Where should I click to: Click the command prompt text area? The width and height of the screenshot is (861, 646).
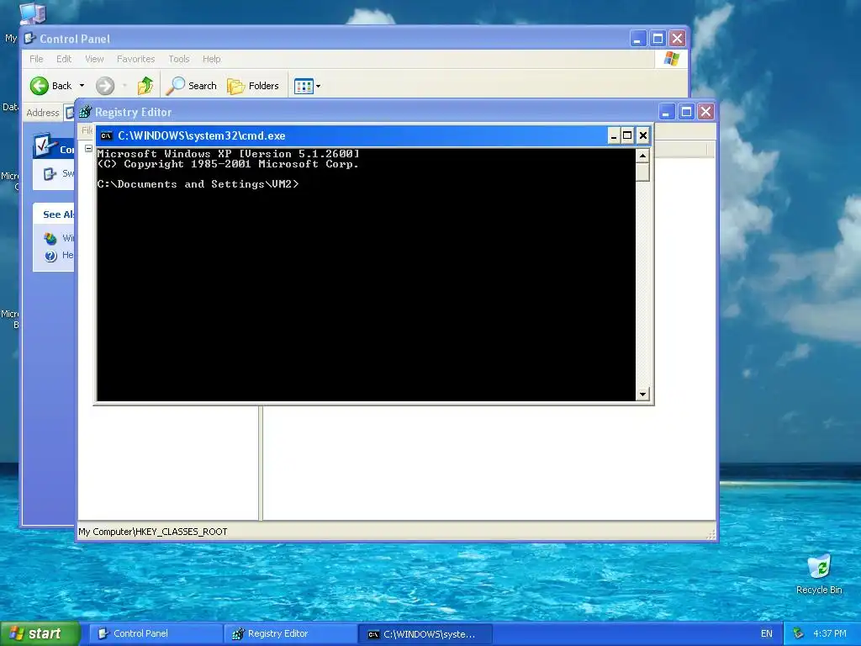point(367,275)
